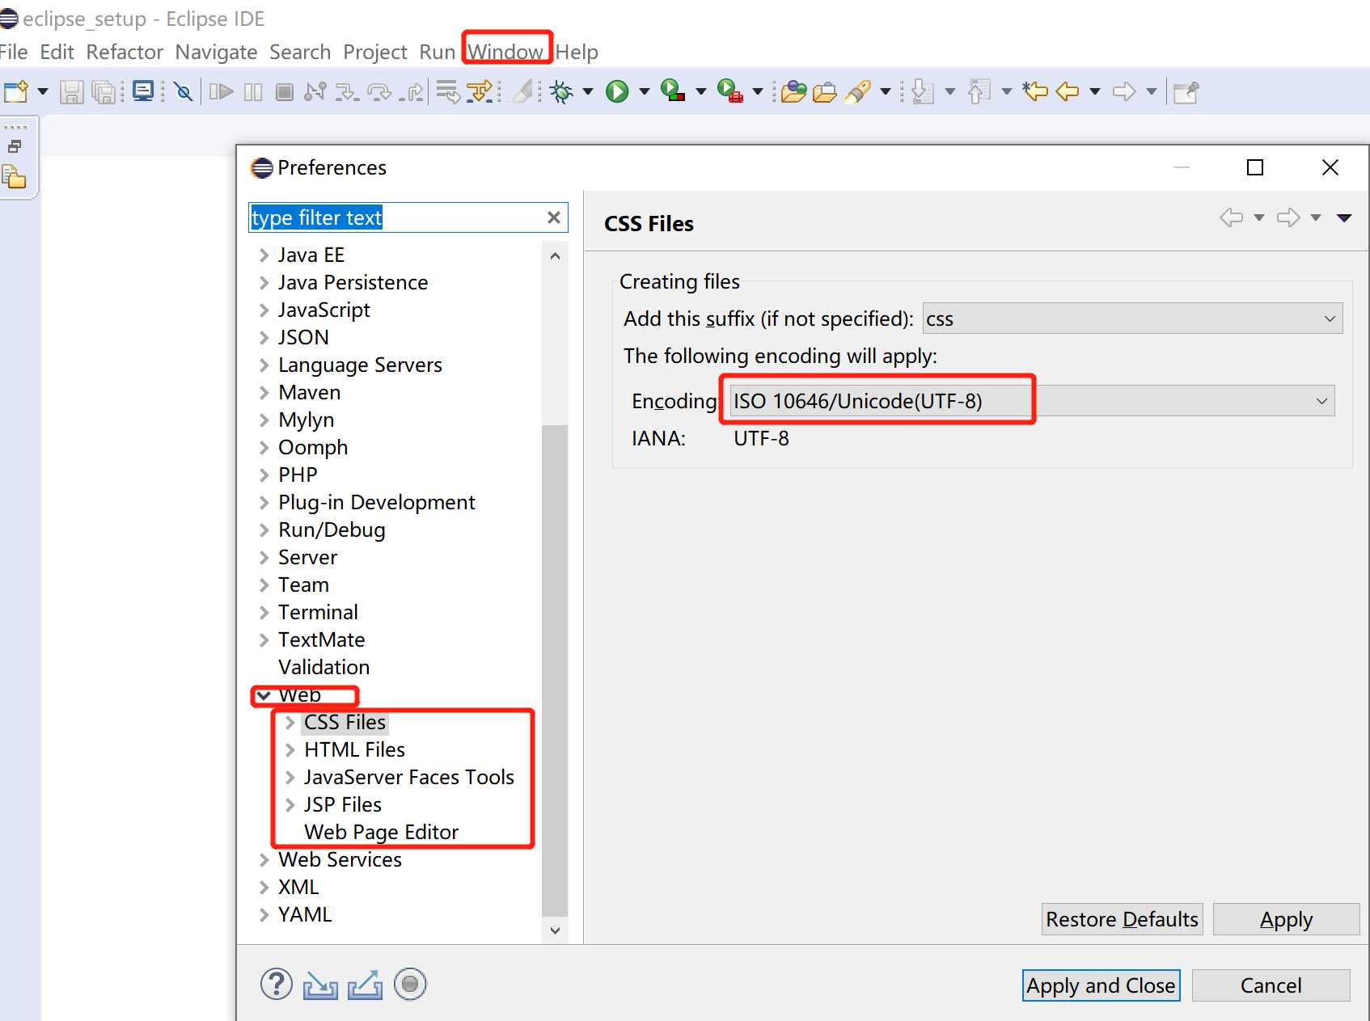Click the green Run play icon

[x=617, y=91]
